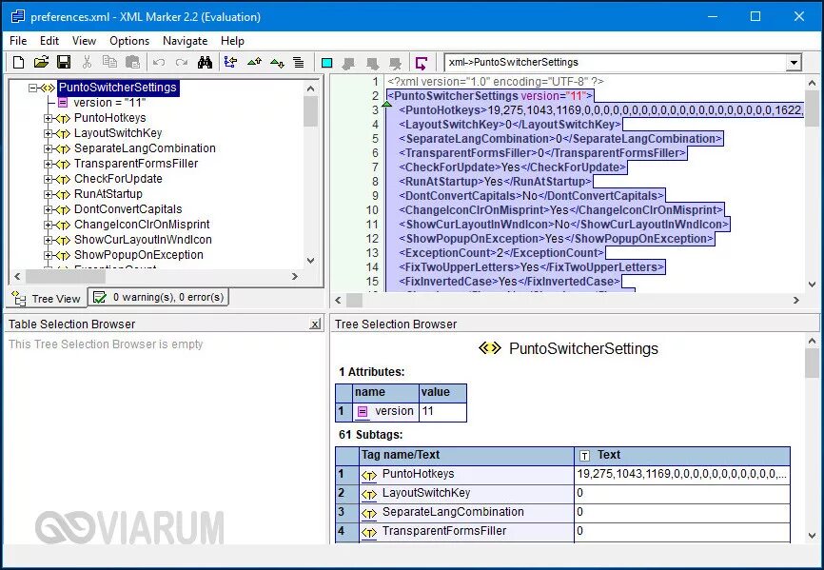
Task: Click the Tree Selection Browser scrollbar thumb
Action: pos(812,364)
